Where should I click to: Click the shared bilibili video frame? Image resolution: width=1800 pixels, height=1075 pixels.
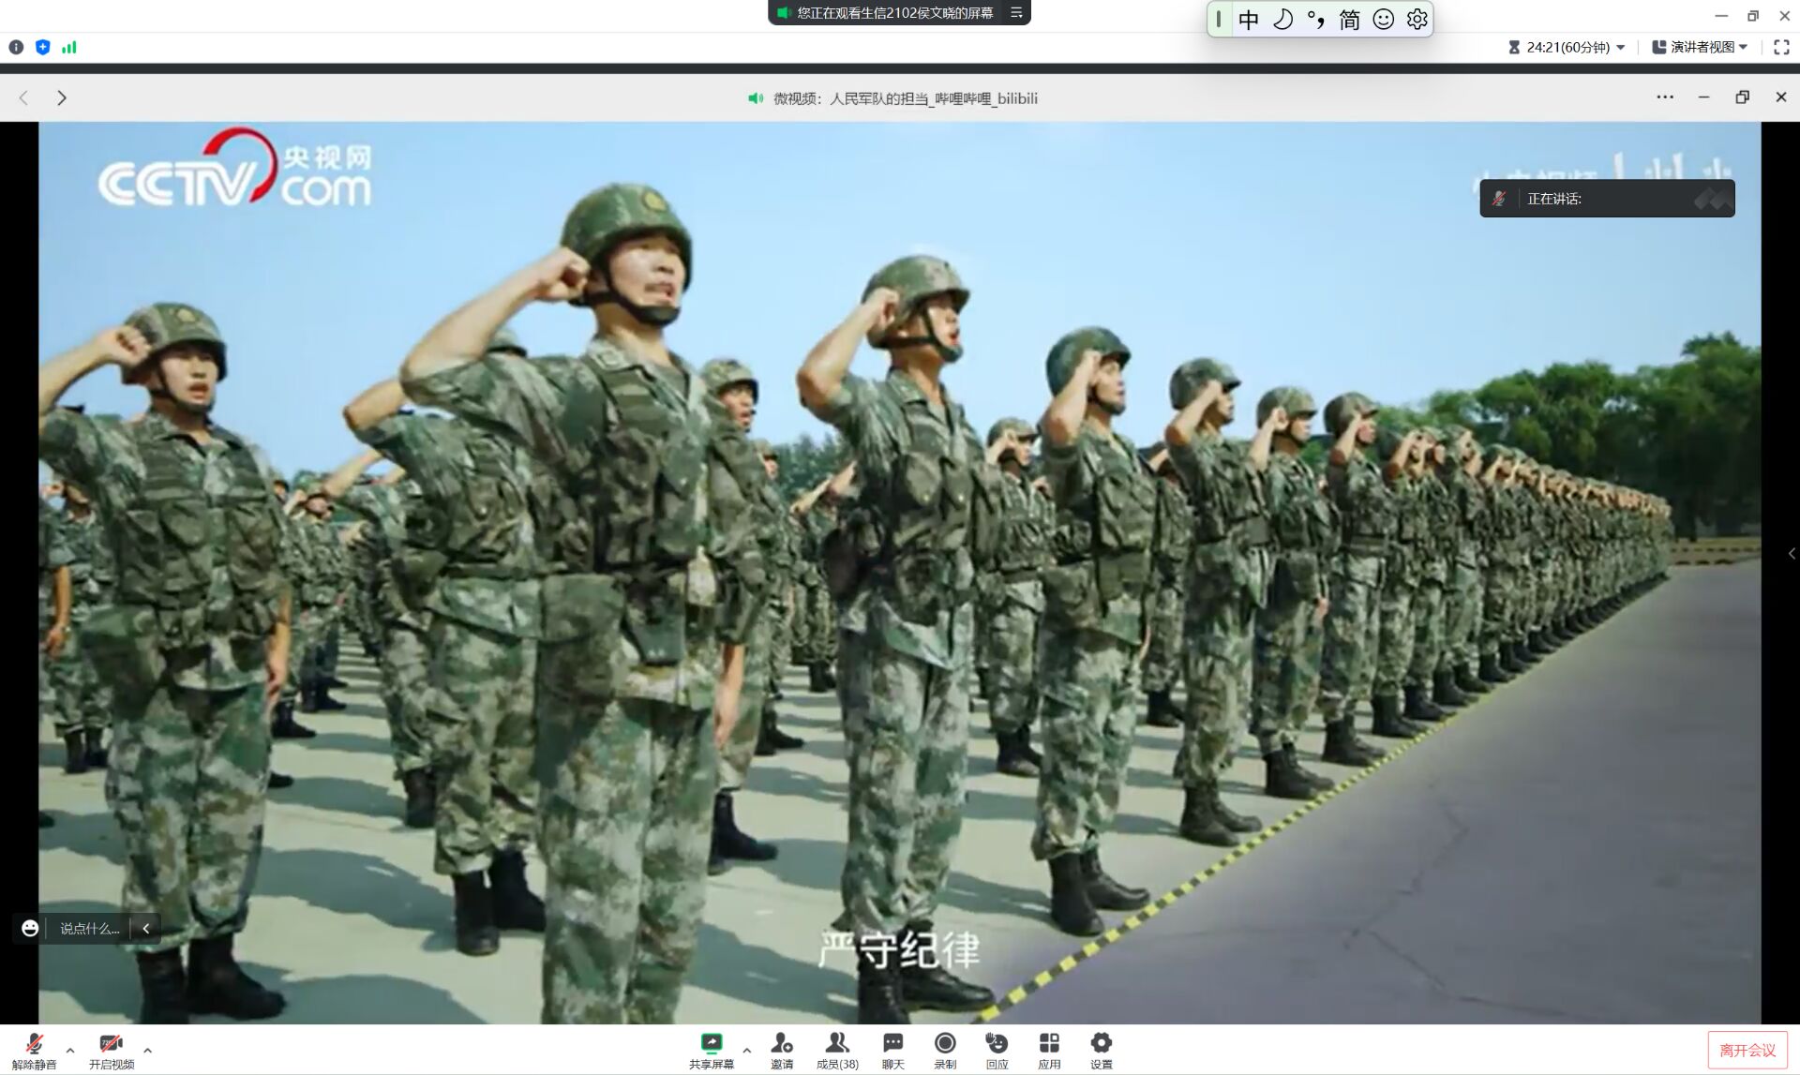pos(900,573)
